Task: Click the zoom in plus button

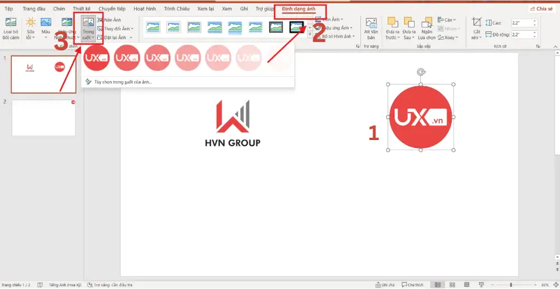Action: click(536, 285)
